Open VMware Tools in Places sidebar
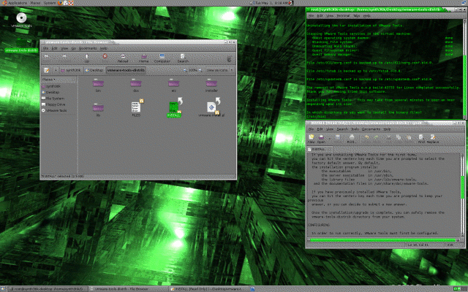This screenshot has height=292, width=468. [54, 110]
